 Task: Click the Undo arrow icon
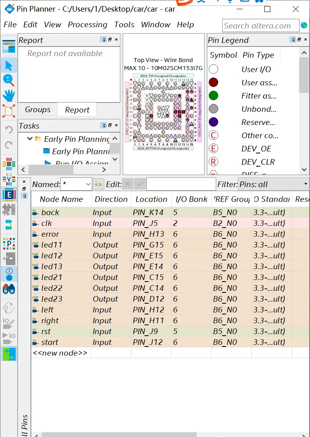coord(9,130)
